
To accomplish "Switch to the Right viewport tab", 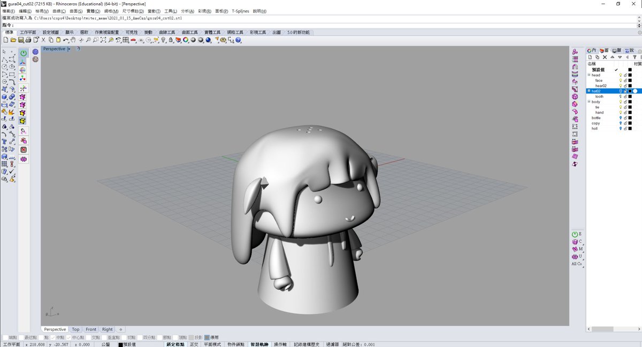I will (108, 329).
